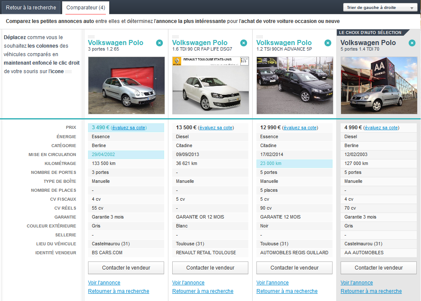Evaluate the cote for the 4 990 € Polo
Screen dimensions: 421x301
(381, 128)
